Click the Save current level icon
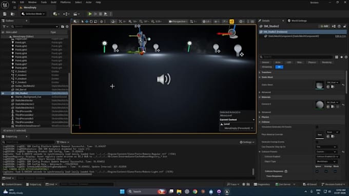 point(5,14)
